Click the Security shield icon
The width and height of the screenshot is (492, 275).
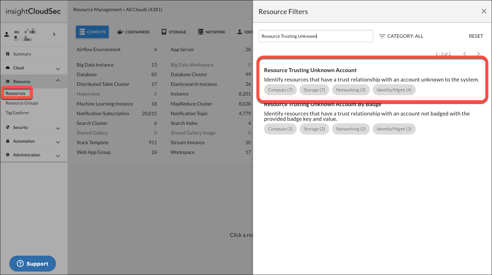click(x=7, y=127)
